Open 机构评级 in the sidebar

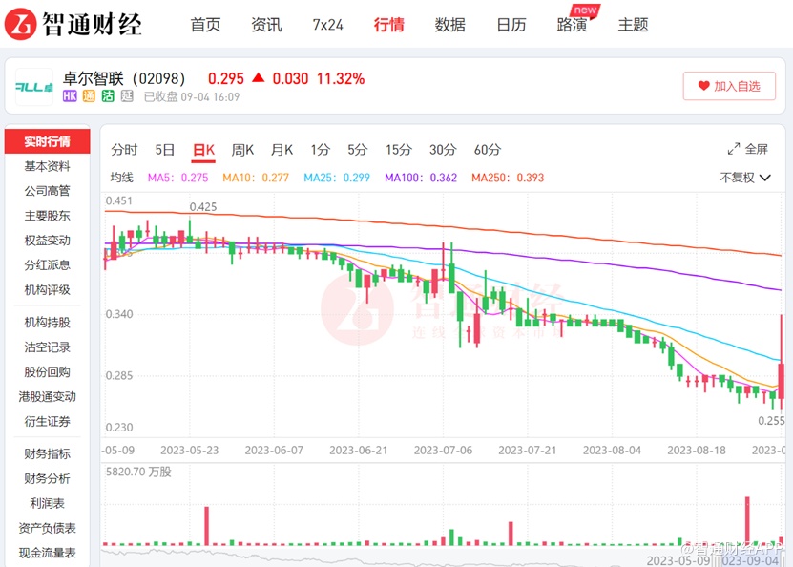tap(47, 289)
